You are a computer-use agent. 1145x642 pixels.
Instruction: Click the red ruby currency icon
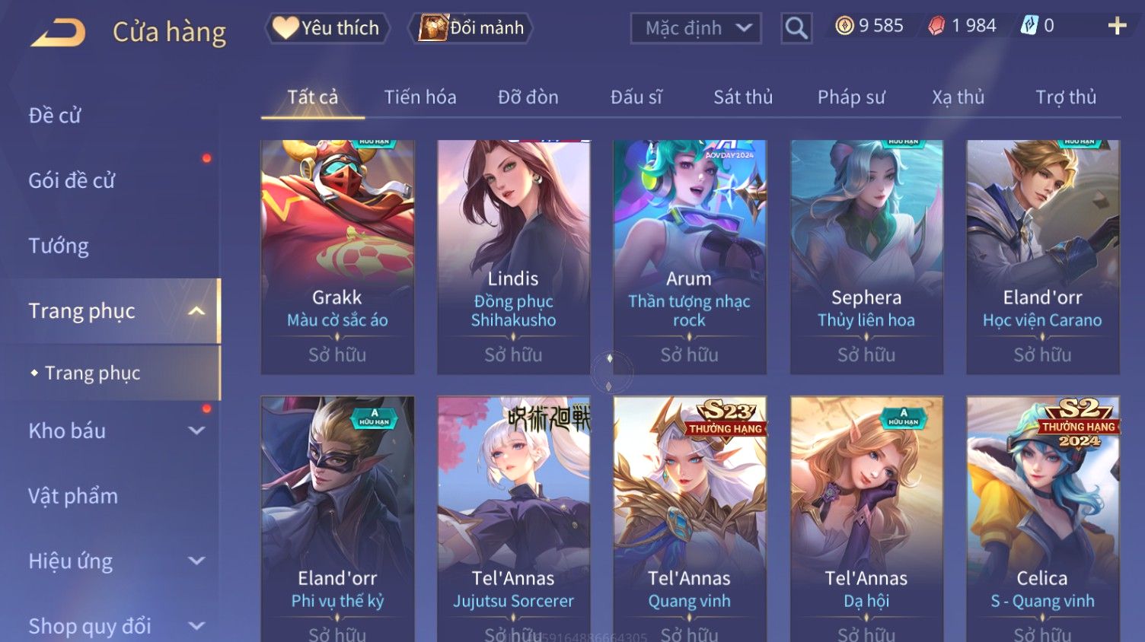pyautogui.click(x=936, y=26)
